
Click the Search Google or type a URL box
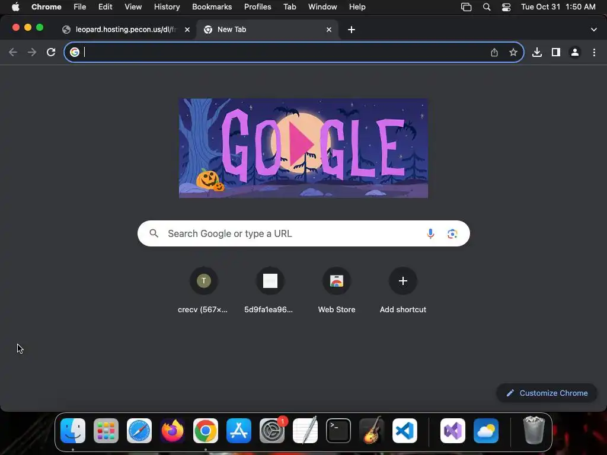(x=303, y=233)
